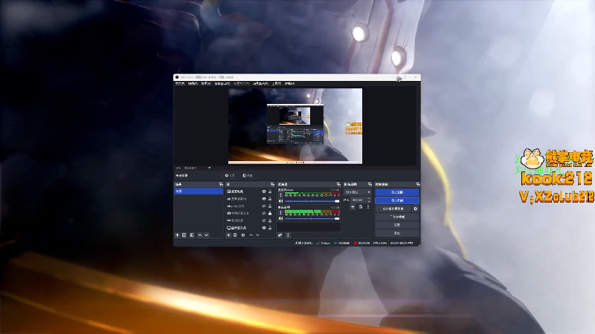Viewport: 595px width, 334px height.
Task: Click the Stop Streaming button
Action: tap(397, 191)
